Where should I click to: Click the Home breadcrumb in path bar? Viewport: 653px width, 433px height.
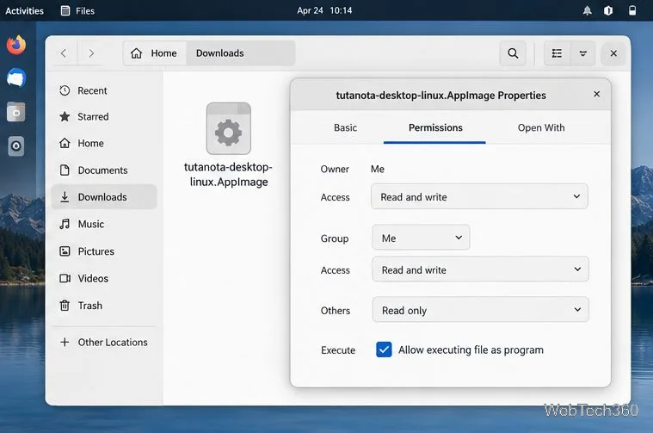coord(155,53)
